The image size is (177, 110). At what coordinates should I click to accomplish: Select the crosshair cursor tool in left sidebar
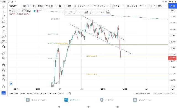(x=4, y=12)
